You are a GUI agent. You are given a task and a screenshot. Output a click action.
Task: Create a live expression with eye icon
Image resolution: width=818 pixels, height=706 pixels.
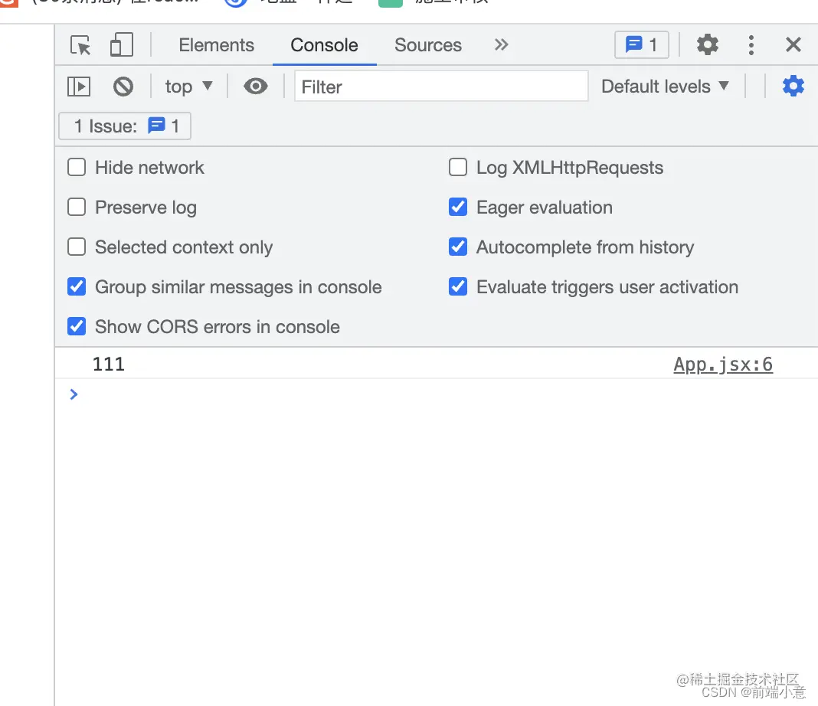point(256,86)
